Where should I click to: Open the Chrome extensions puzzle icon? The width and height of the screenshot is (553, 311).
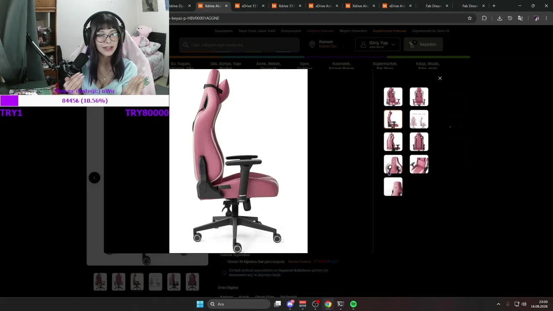(484, 18)
